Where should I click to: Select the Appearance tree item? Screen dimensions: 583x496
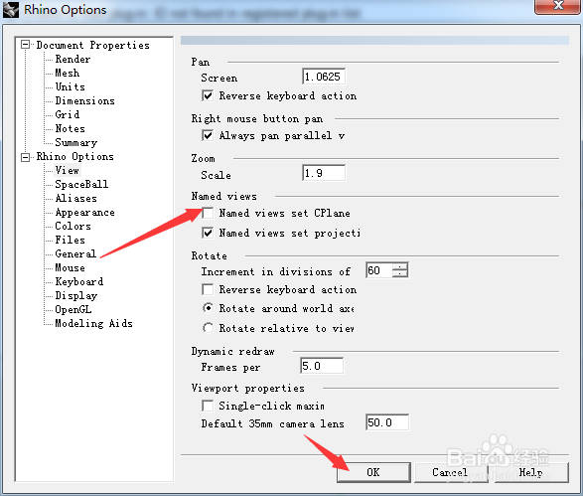(84, 213)
